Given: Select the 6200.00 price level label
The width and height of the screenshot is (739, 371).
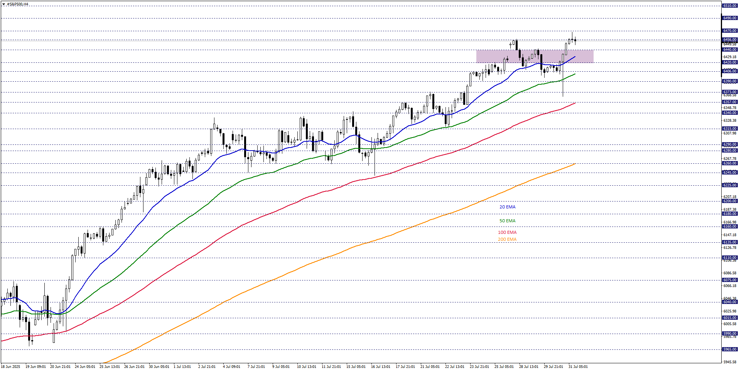Looking at the screenshot, I should 730,201.
